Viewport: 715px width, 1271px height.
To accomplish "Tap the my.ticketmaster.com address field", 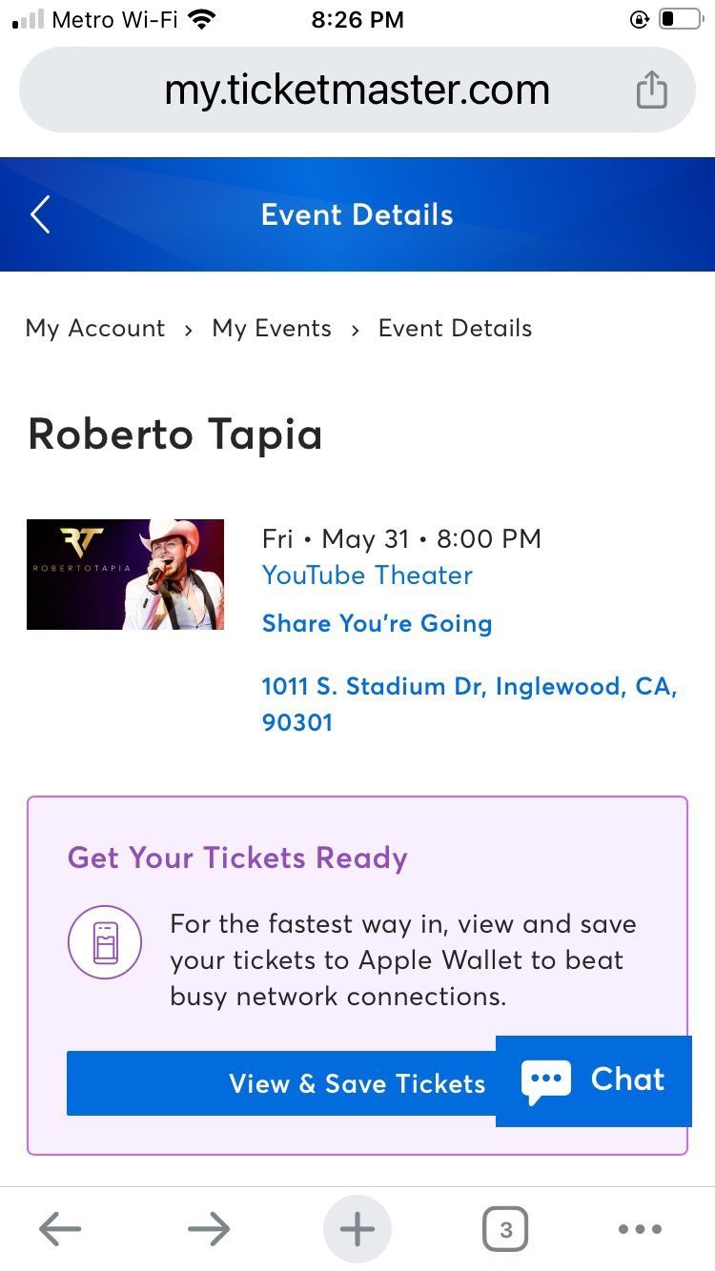I will pyautogui.click(x=357, y=91).
